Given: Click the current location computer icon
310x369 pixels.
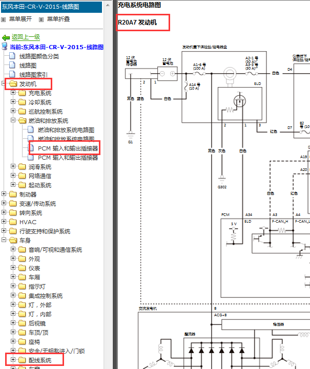Looking at the screenshot, I should [5, 46].
